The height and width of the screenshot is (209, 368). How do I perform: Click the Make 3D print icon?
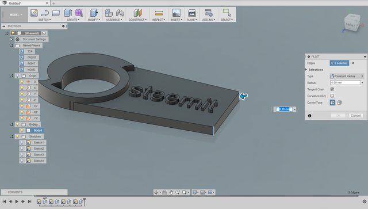point(191,13)
